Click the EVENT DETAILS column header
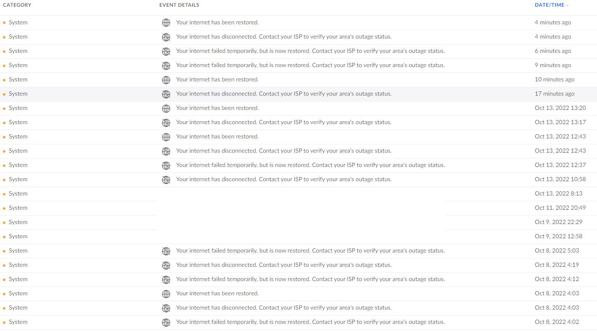The height and width of the screenshot is (331, 597). 179,5
